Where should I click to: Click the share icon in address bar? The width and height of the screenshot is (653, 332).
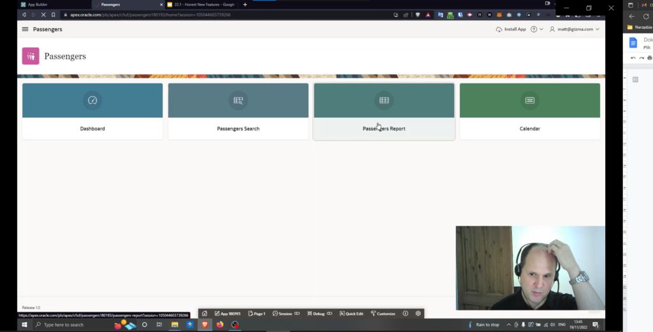[406, 15]
